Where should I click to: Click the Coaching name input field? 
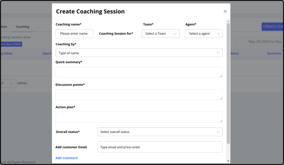tap(74, 34)
